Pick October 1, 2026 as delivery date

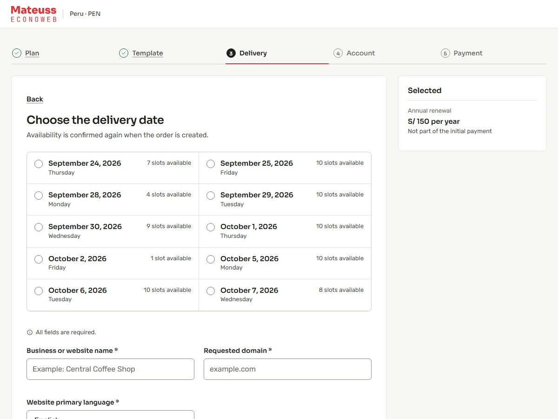(285, 231)
